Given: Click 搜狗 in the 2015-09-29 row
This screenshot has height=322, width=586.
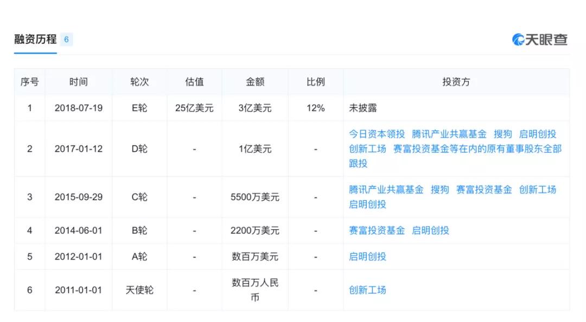Looking at the screenshot, I should pos(439,190).
